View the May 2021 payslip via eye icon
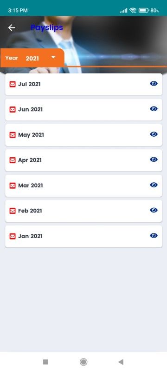 [x=154, y=134]
